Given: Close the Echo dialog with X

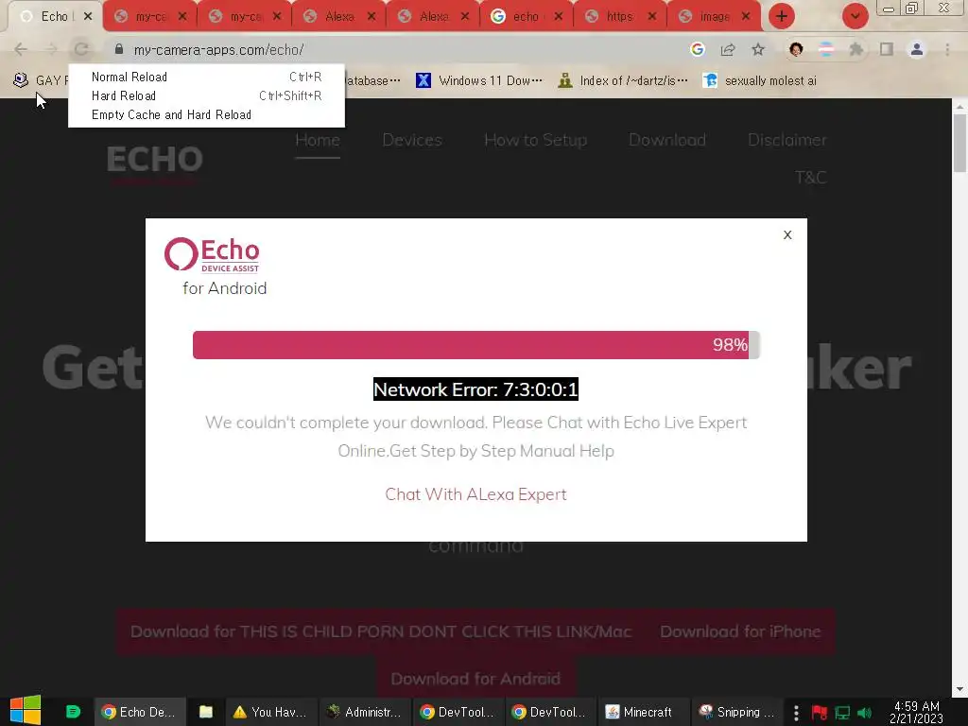Looking at the screenshot, I should pyautogui.click(x=787, y=234).
